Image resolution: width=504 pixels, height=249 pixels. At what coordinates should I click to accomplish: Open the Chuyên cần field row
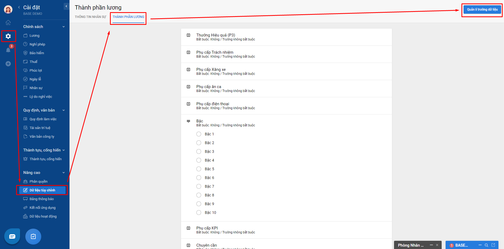pos(286,244)
